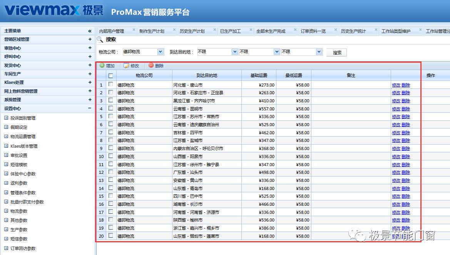The width and height of the screenshot is (450, 255).
Task: Click the icon next to 短信模板
Action: 6,165
